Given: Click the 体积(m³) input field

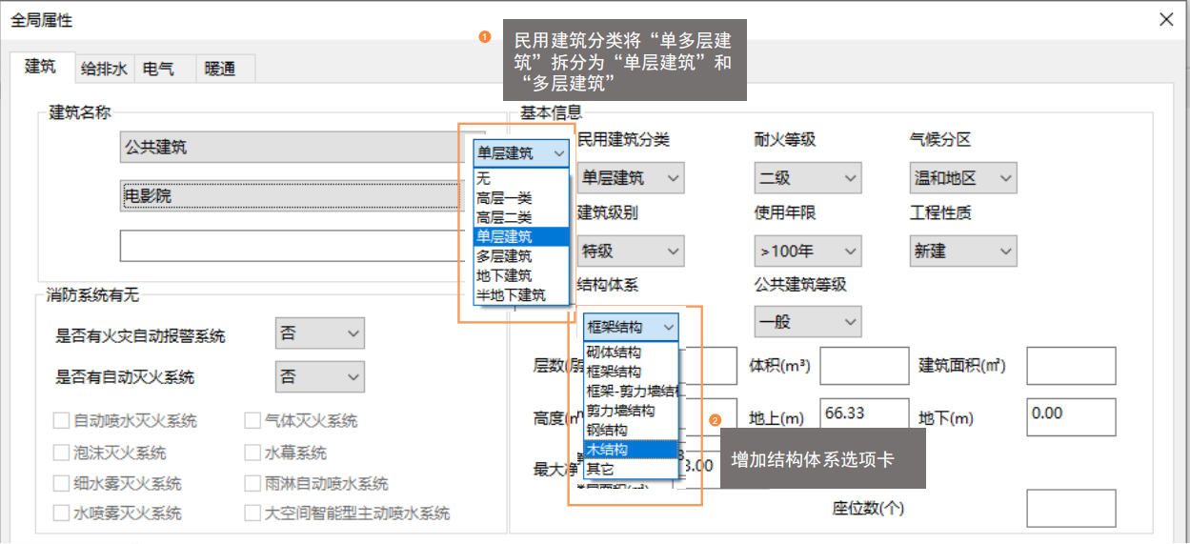Looking at the screenshot, I should click(864, 366).
